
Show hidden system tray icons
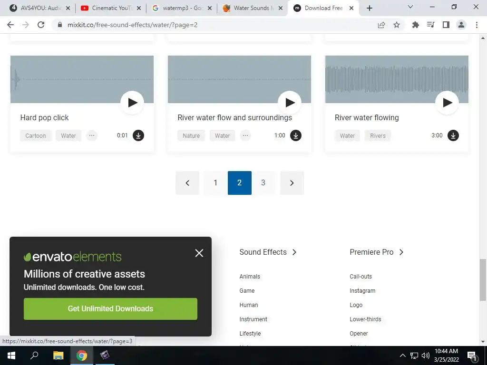tap(402, 355)
